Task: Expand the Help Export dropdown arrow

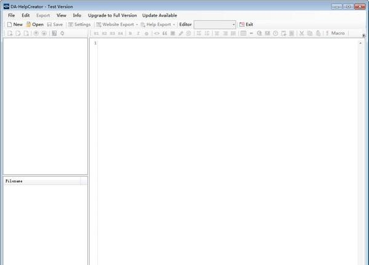Action: (x=174, y=25)
